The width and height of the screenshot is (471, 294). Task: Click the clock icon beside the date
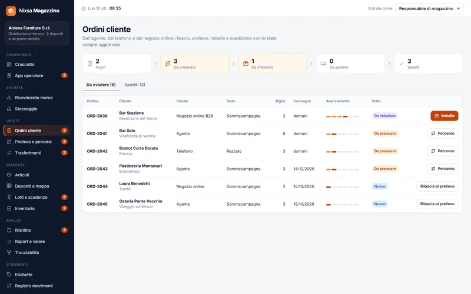(x=84, y=8)
